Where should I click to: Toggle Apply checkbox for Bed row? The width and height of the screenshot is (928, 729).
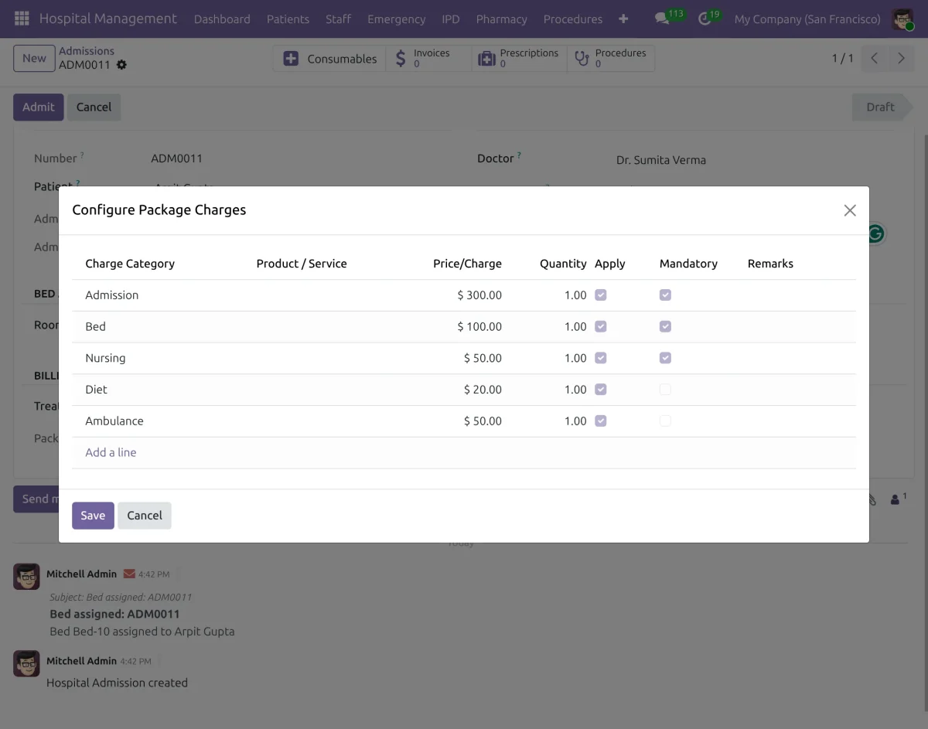click(x=601, y=327)
